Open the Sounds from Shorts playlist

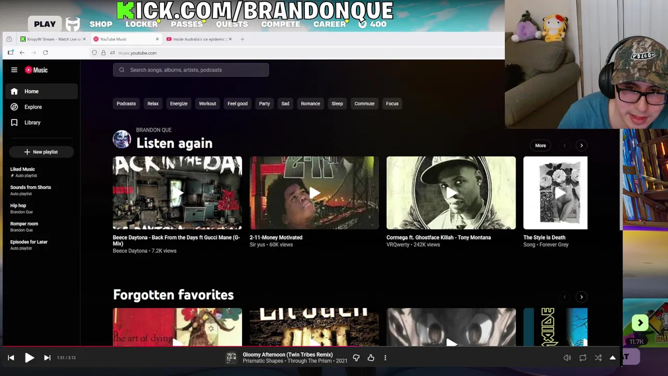(x=41, y=191)
